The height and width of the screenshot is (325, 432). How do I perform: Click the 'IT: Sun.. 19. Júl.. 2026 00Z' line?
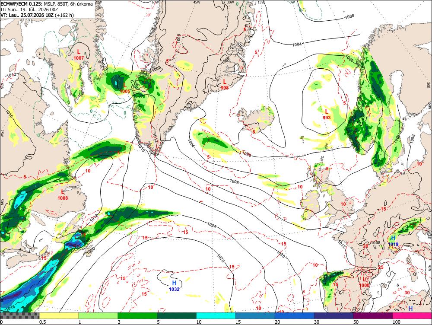pos(29,10)
